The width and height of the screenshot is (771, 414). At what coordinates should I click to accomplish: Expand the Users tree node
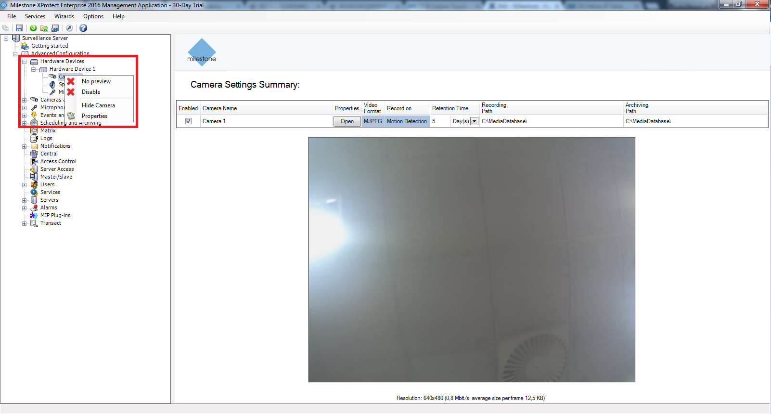click(x=25, y=185)
